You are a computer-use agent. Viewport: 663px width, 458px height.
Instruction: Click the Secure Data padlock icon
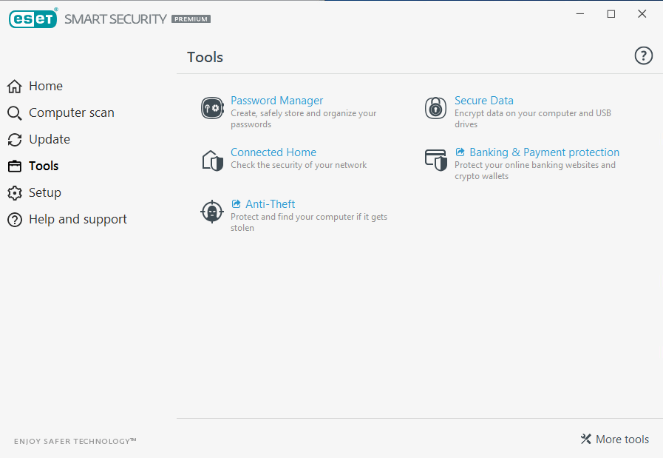click(435, 108)
